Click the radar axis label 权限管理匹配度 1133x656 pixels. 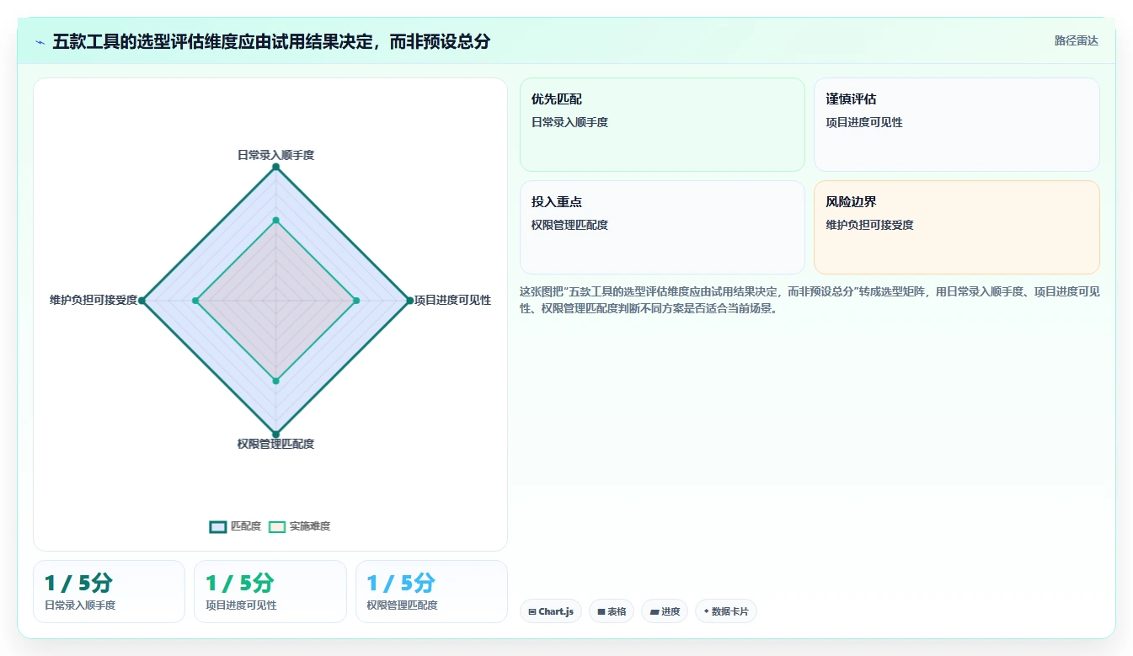pos(275,444)
